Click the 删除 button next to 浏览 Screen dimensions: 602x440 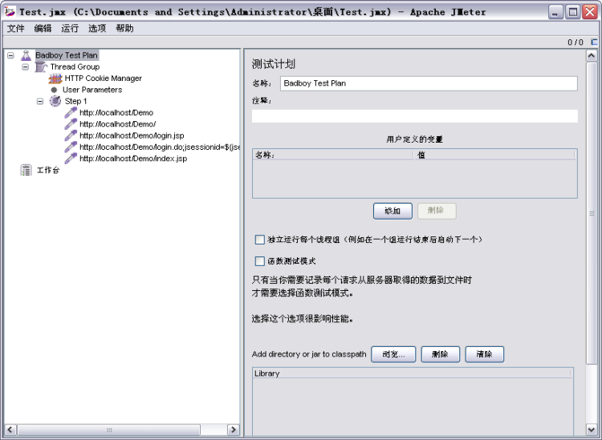tap(440, 354)
